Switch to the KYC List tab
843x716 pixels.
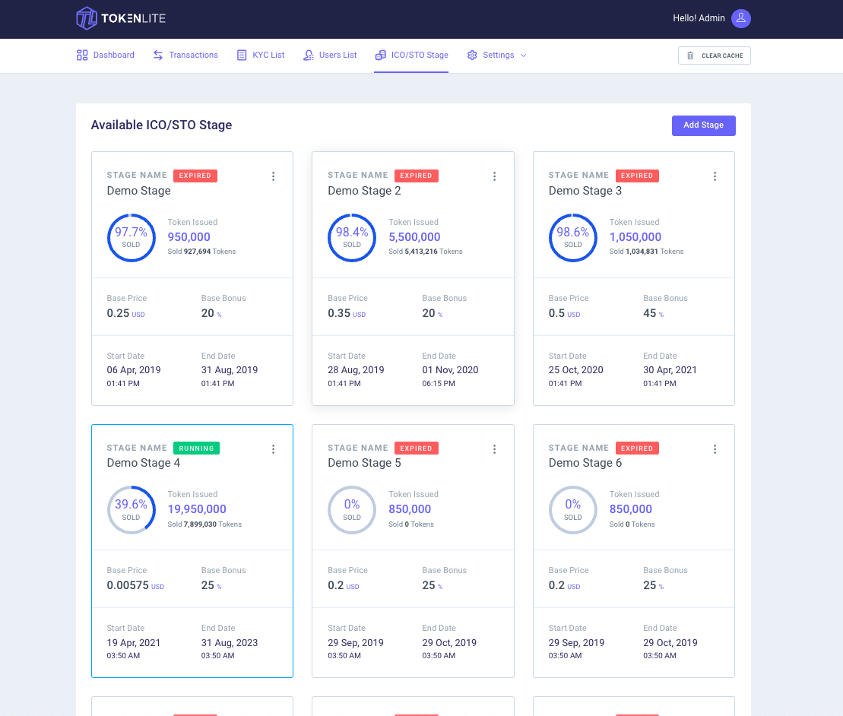click(x=261, y=55)
